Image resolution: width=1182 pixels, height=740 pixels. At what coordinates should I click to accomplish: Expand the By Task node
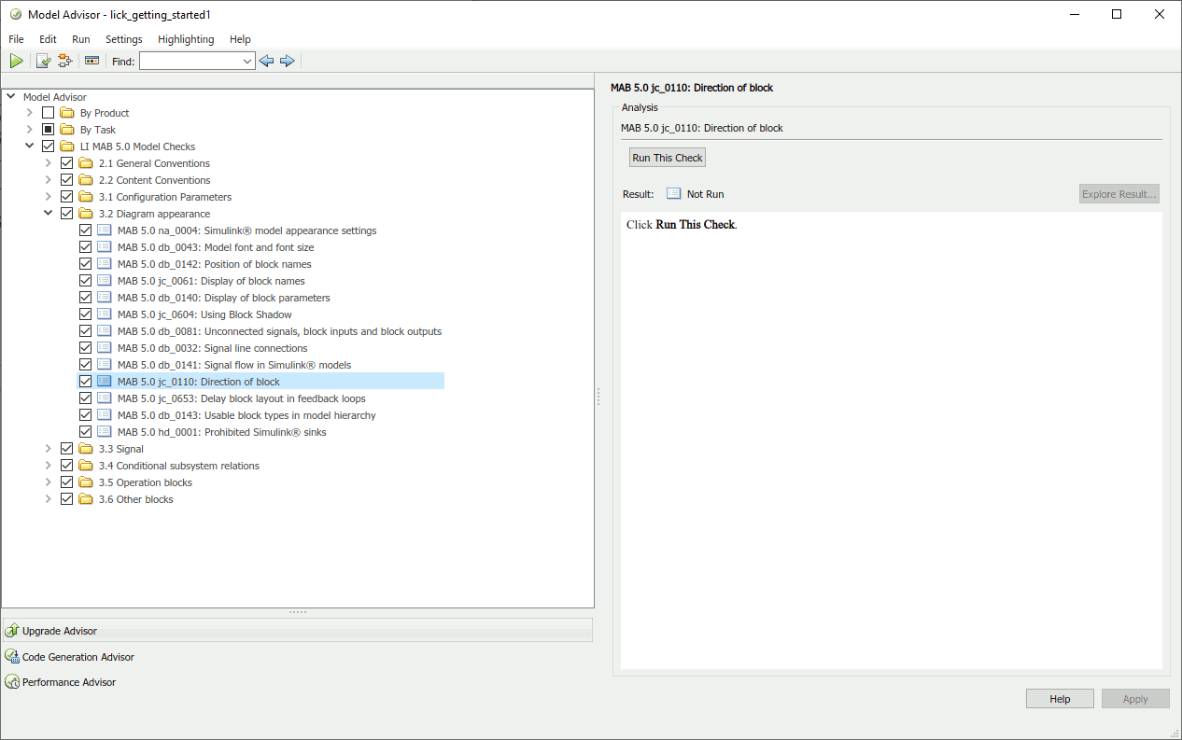coord(30,130)
